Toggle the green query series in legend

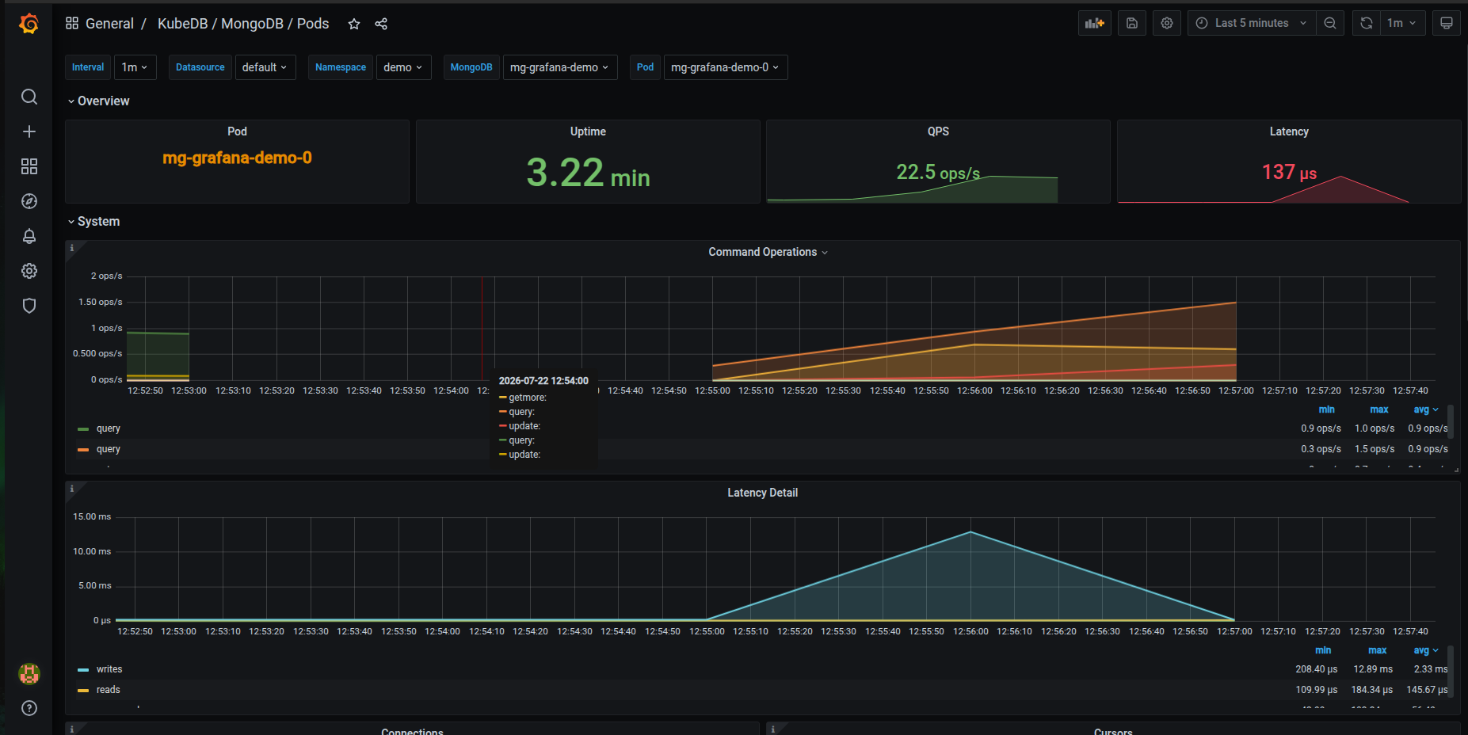coord(109,428)
